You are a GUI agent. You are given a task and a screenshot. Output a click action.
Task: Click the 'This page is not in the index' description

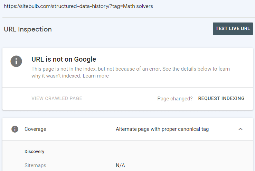(130, 69)
